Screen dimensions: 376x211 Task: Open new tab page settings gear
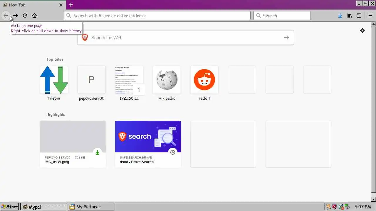362,30
